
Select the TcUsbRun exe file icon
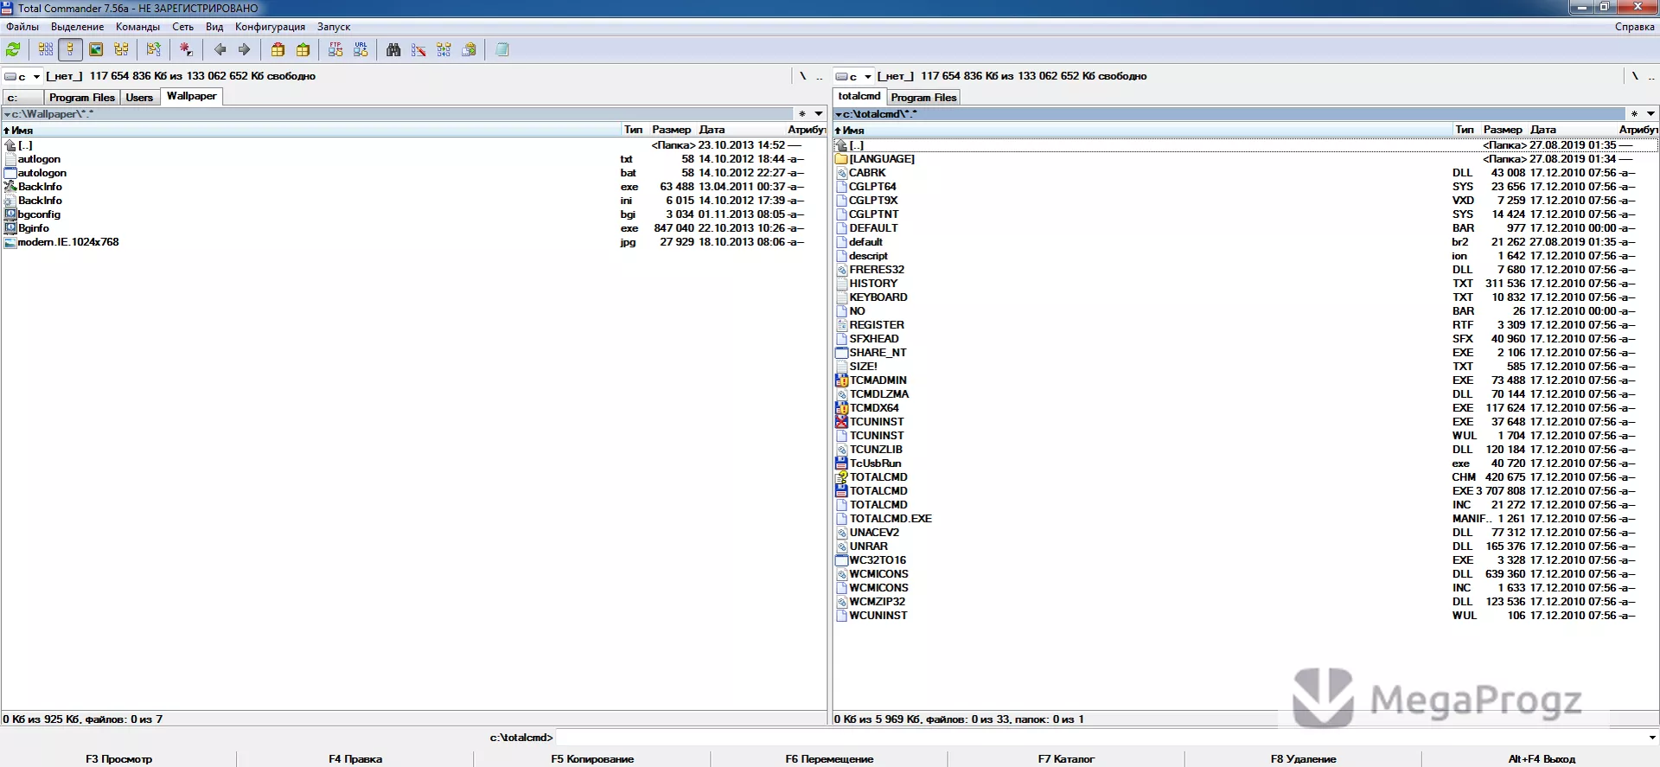pyautogui.click(x=842, y=463)
